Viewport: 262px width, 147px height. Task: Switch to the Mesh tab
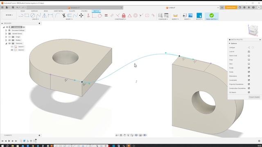(46, 11)
